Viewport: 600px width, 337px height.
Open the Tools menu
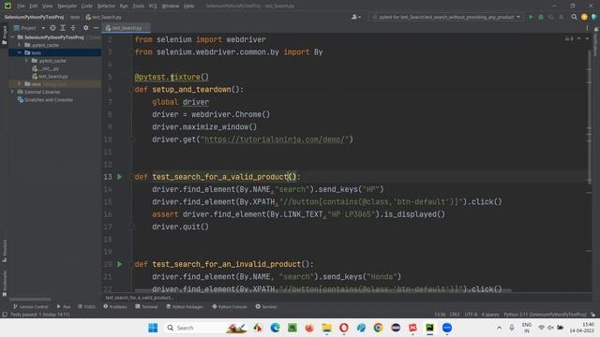click(x=139, y=6)
